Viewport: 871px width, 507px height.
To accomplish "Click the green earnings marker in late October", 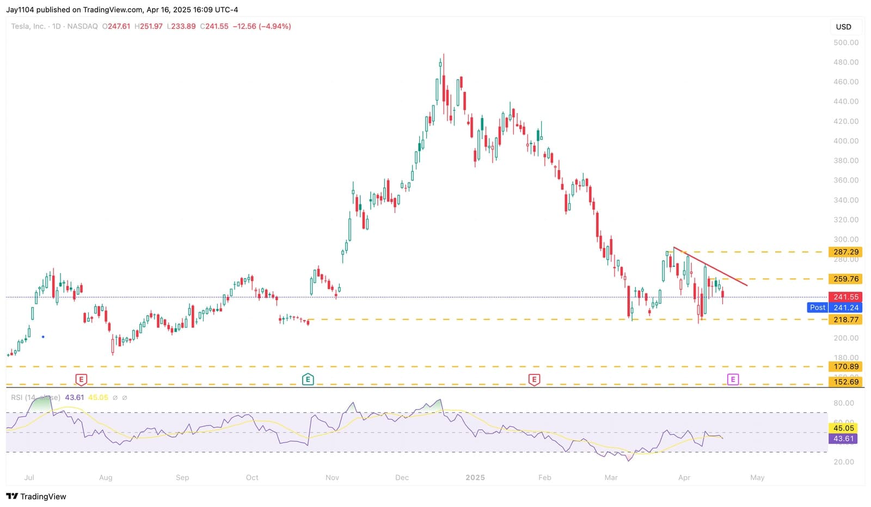I will click(x=308, y=379).
